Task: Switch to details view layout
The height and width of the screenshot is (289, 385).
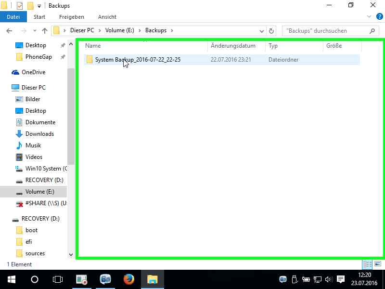Action: [367, 264]
